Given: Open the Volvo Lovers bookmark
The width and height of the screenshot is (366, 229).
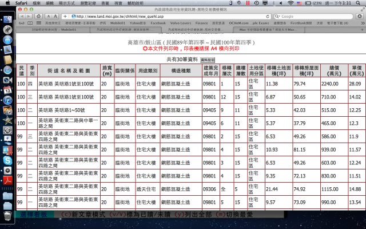Looking at the screenshot, I should (181, 23).
